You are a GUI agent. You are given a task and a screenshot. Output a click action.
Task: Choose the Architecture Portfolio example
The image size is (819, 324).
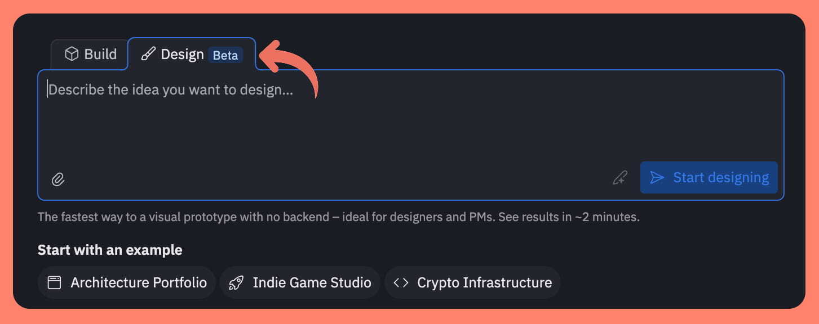click(x=127, y=282)
